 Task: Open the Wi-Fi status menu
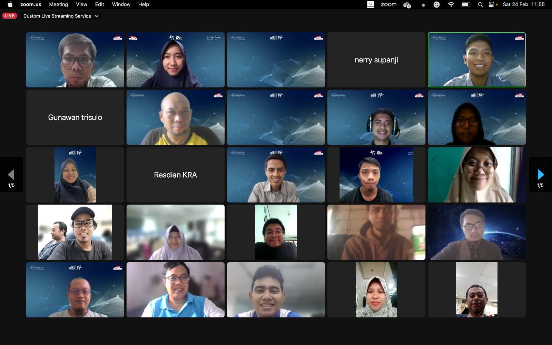click(451, 4)
